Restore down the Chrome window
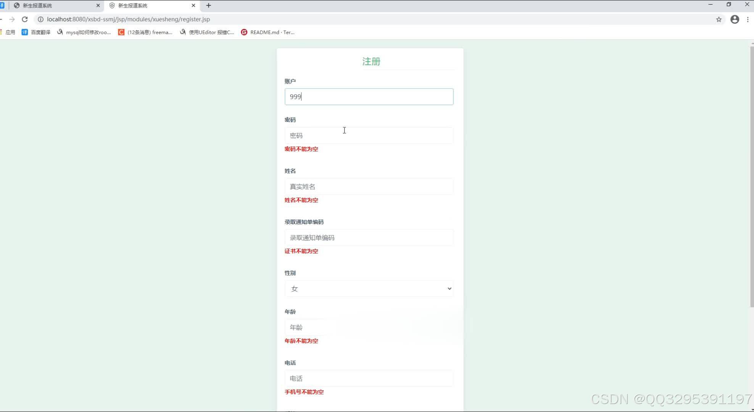Screen dimensions: 754x412 pos(729,5)
